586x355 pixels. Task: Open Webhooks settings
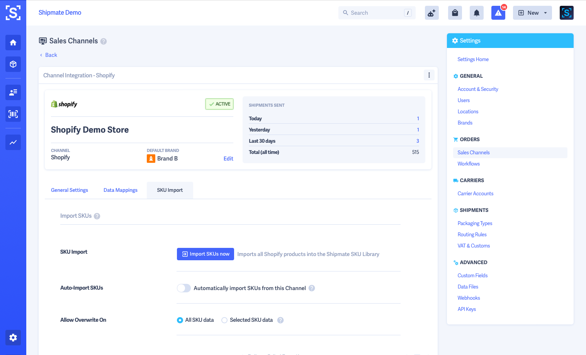tap(469, 298)
